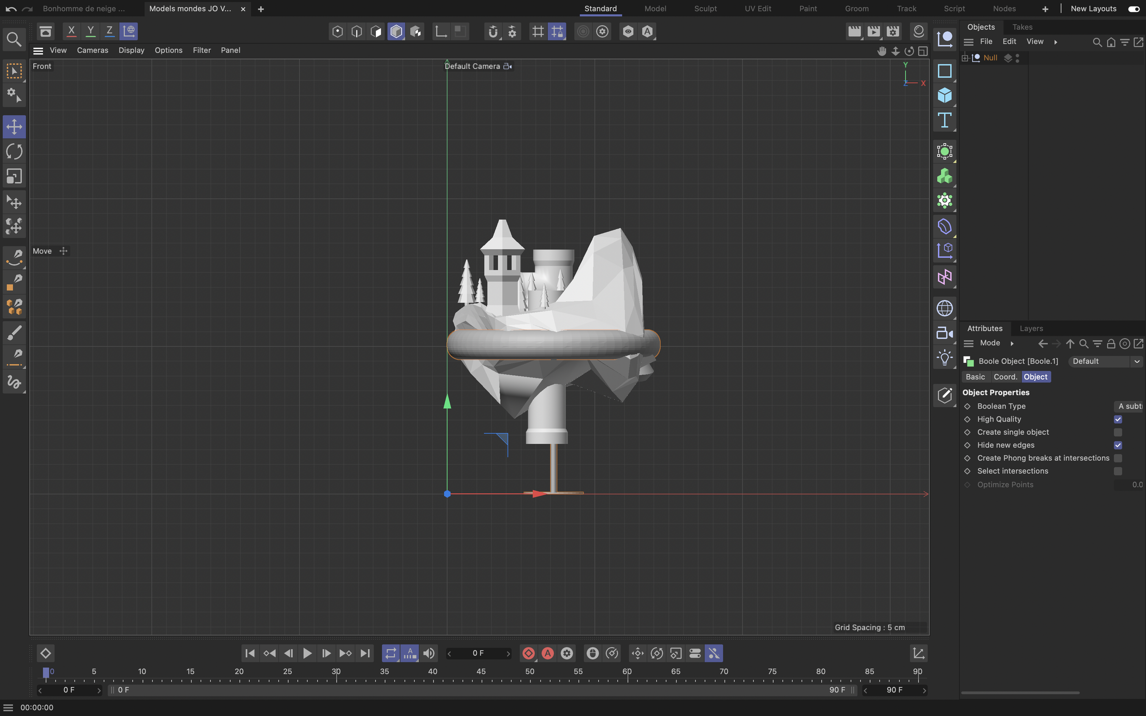Toggle timeline loop playback
The width and height of the screenshot is (1146, 716).
click(391, 653)
